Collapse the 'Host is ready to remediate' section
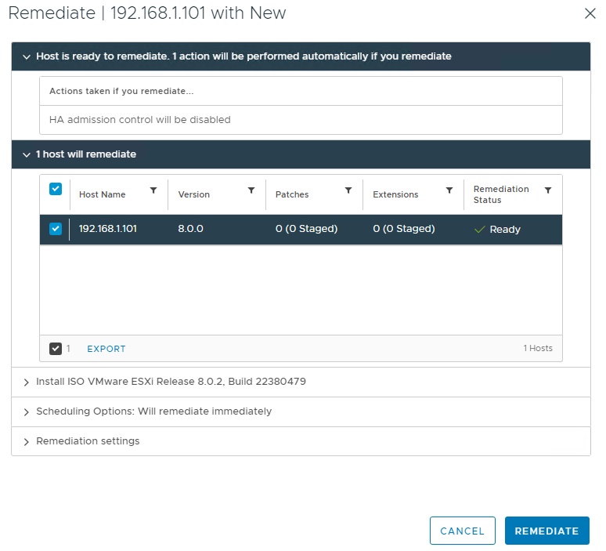The image size is (606, 551). coord(27,56)
